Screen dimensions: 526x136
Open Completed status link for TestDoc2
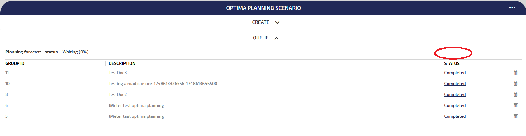(455, 94)
